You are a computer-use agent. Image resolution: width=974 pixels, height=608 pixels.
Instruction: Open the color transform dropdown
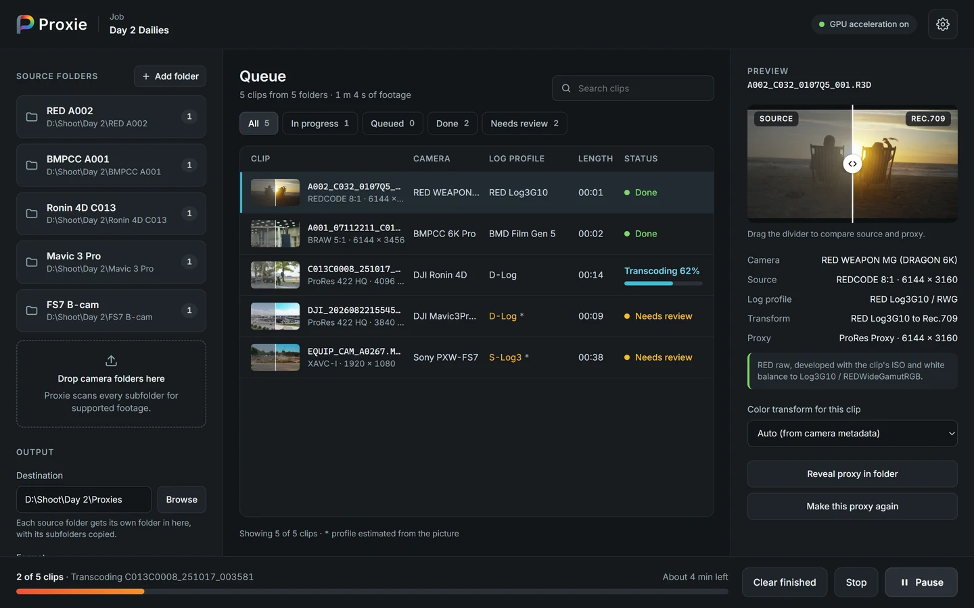click(852, 434)
